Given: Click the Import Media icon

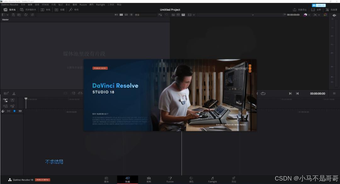Looking at the screenshot, I should pos(13,15).
